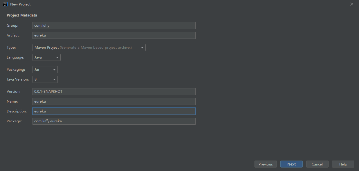Open Help for this dialog
359x171 pixels.
click(x=343, y=164)
